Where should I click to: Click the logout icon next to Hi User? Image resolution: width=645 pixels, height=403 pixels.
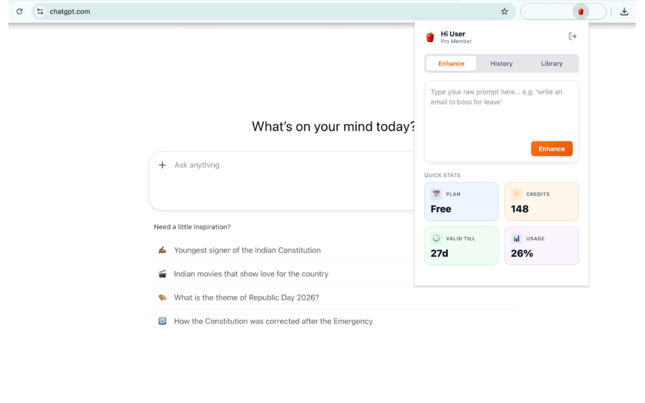pos(572,36)
